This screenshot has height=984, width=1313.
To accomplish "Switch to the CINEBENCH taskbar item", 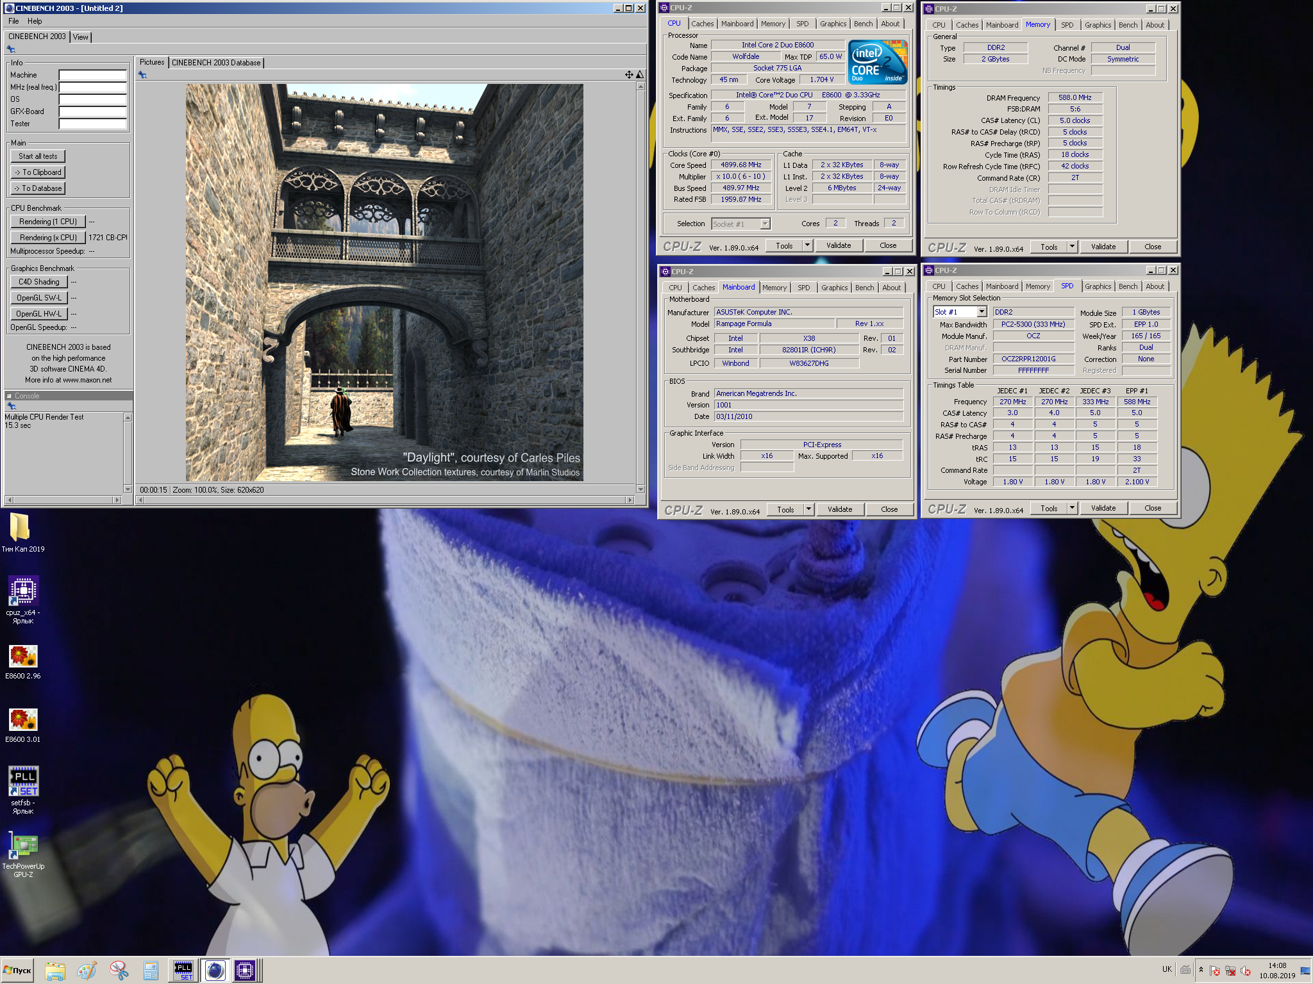I will click(215, 971).
